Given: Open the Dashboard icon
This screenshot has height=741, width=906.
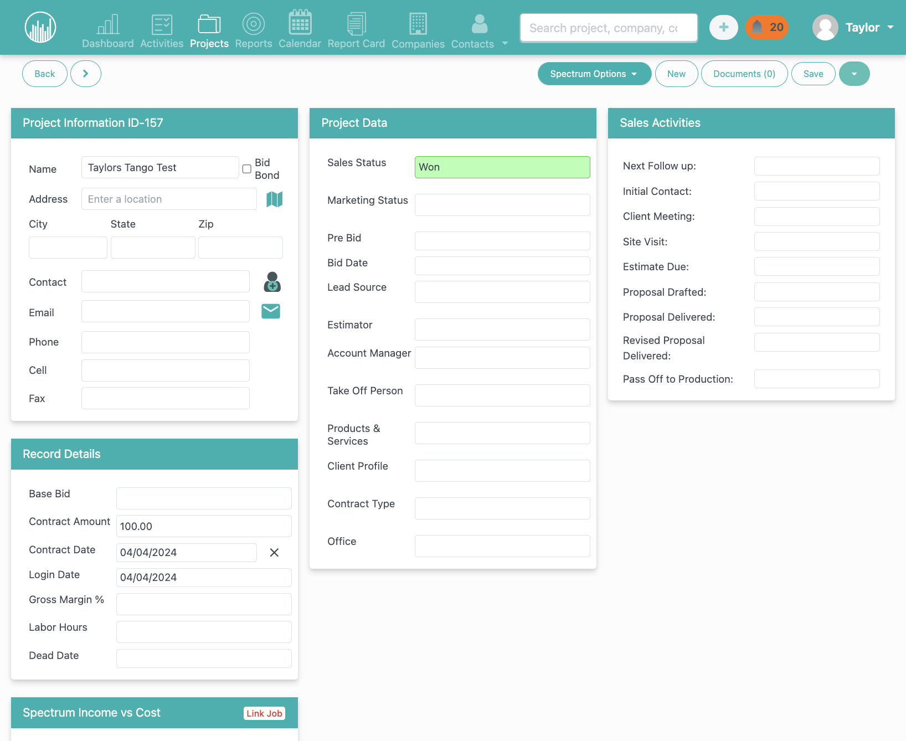Looking at the screenshot, I should 108,24.
